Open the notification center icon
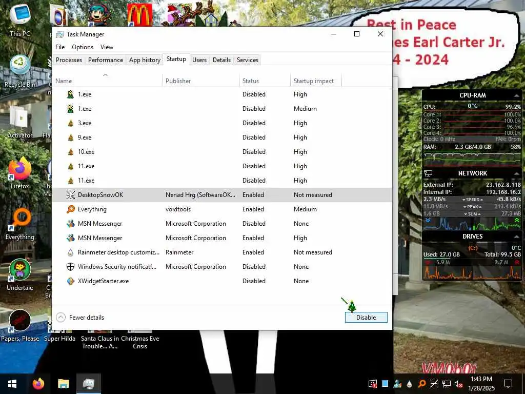Image resolution: width=525 pixels, height=394 pixels. 508,384
